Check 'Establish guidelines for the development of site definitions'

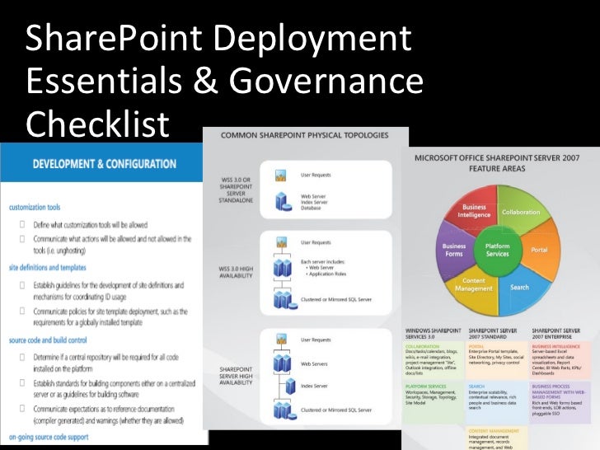[x=22, y=285]
